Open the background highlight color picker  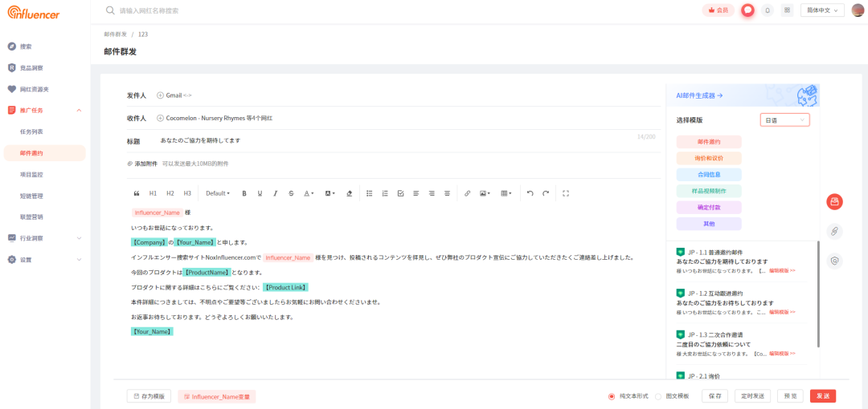tap(330, 193)
